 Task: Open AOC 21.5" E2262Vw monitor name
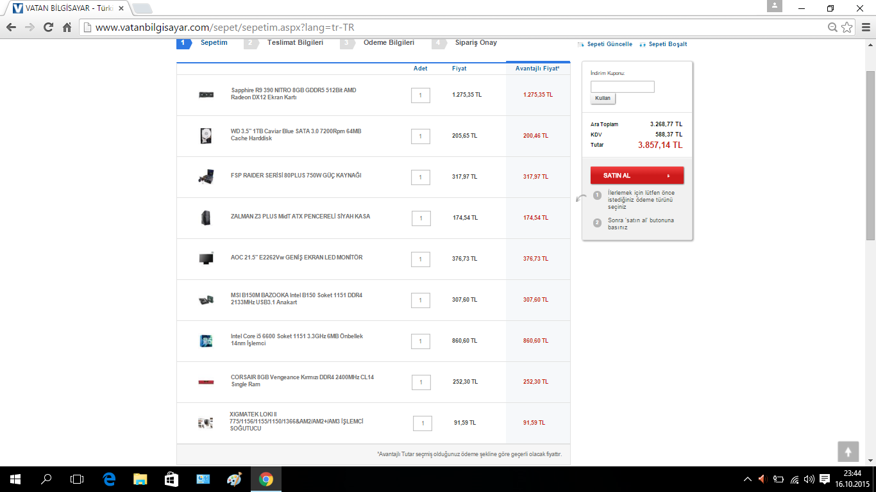click(297, 258)
